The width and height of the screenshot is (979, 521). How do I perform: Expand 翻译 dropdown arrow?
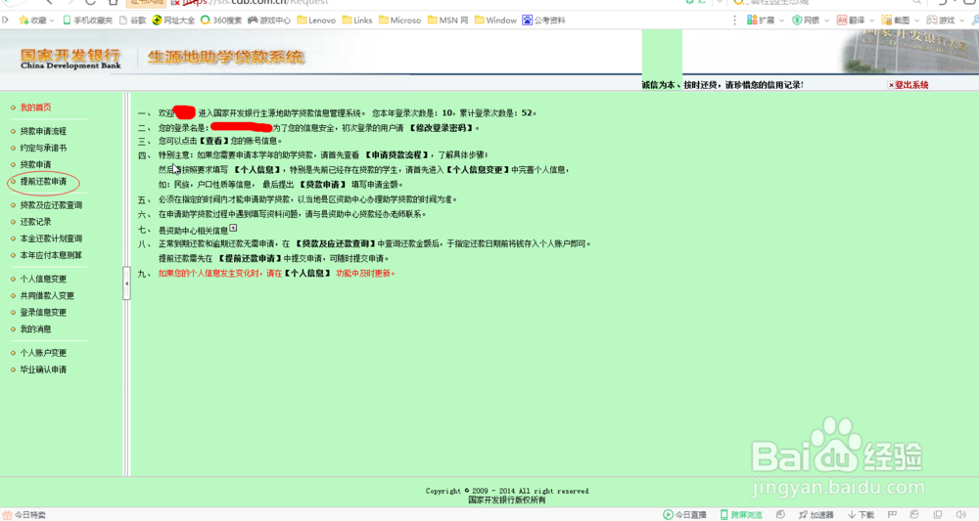click(x=871, y=21)
